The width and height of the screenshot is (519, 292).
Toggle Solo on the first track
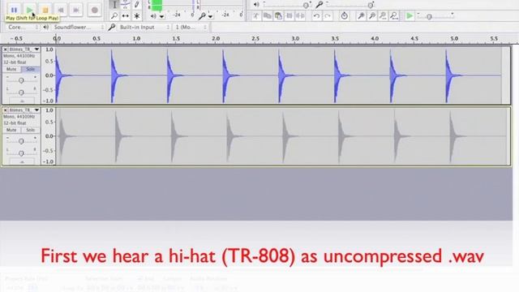tap(31, 69)
